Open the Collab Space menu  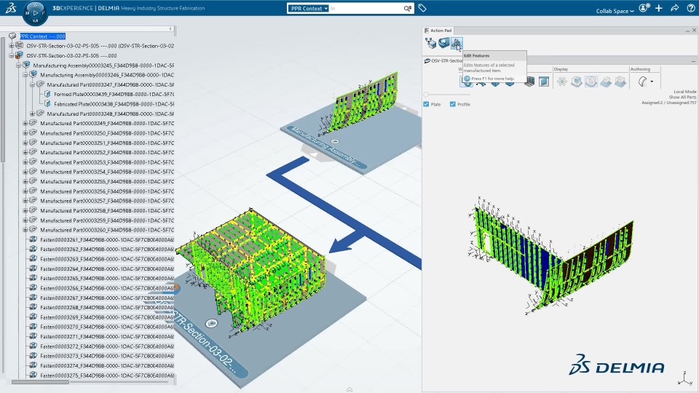point(615,11)
